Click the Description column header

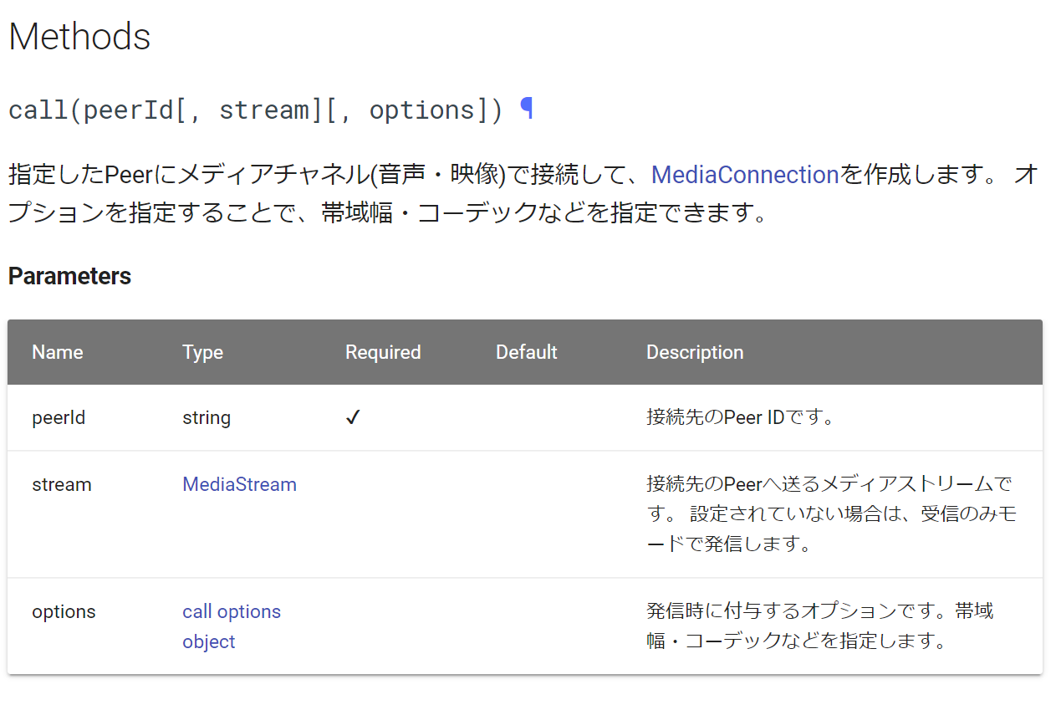(694, 352)
